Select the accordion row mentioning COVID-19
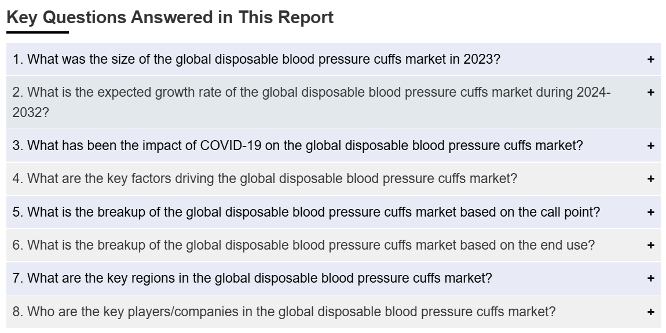Viewport: 666px width, 333px height. pos(334,145)
